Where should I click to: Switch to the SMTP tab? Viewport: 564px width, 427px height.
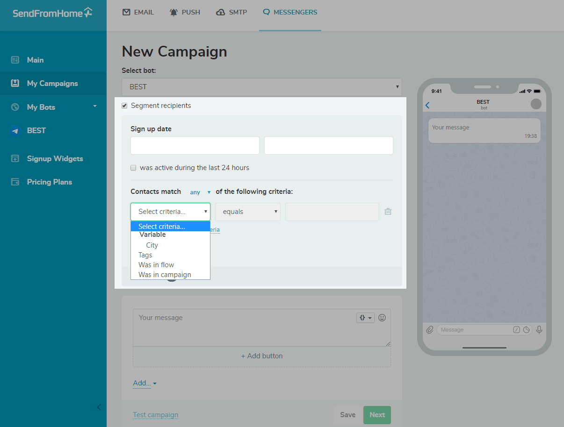point(231,12)
